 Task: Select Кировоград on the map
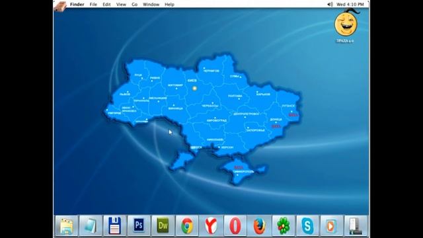coord(217,120)
